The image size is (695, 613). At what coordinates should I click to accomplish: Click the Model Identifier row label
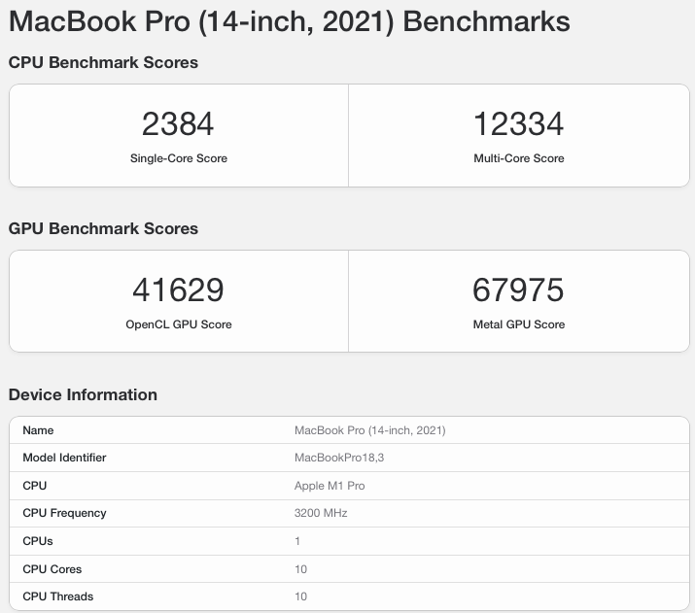tap(64, 458)
